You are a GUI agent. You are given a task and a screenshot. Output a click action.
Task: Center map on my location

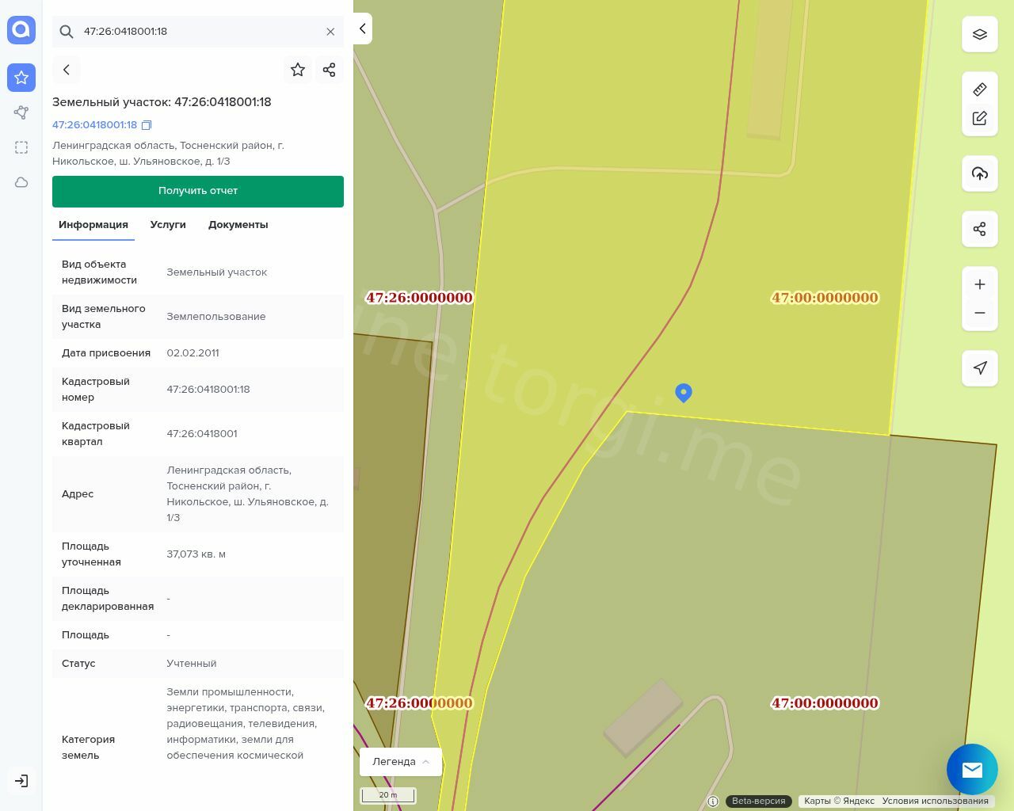point(980,368)
